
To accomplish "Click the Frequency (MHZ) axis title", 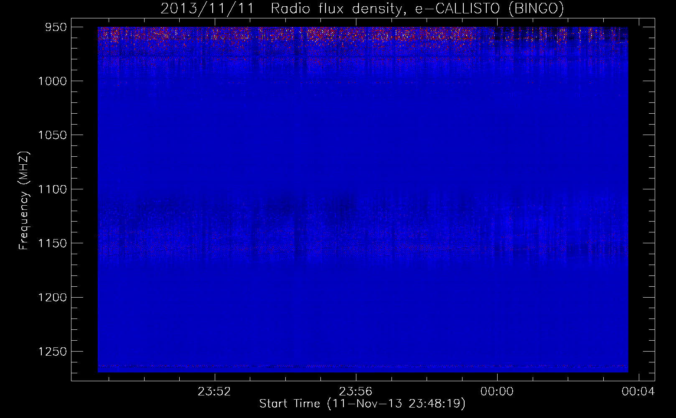I will coord(24,200).
